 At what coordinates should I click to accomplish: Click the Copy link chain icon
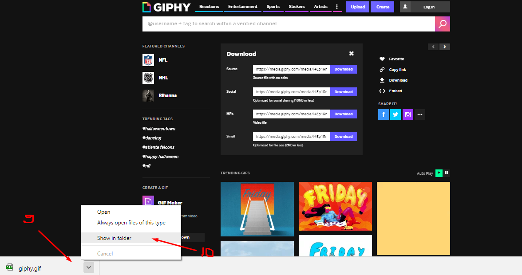(382, 70)
